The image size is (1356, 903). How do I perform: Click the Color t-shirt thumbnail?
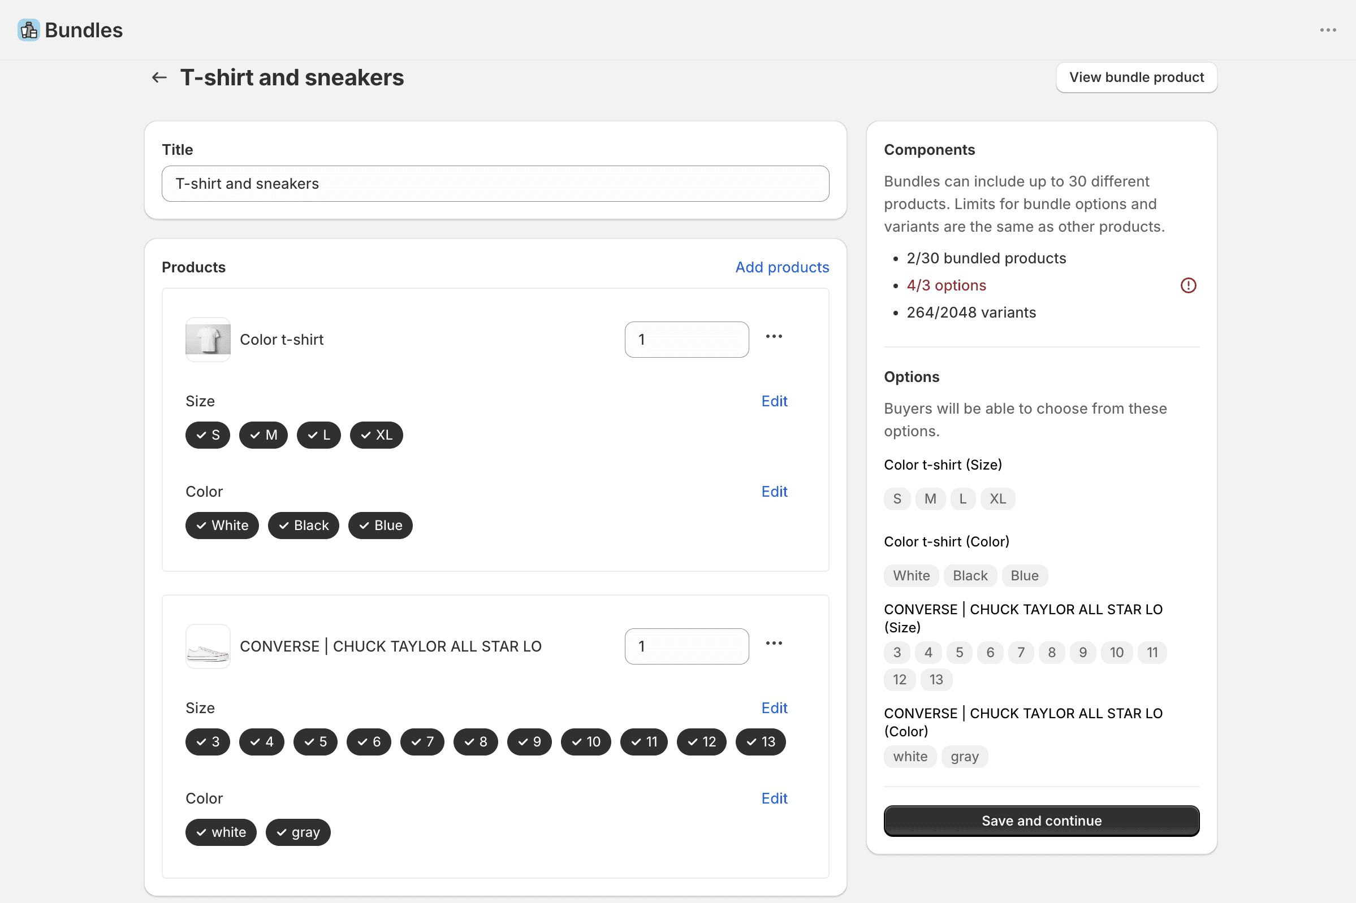coord(208,339)
